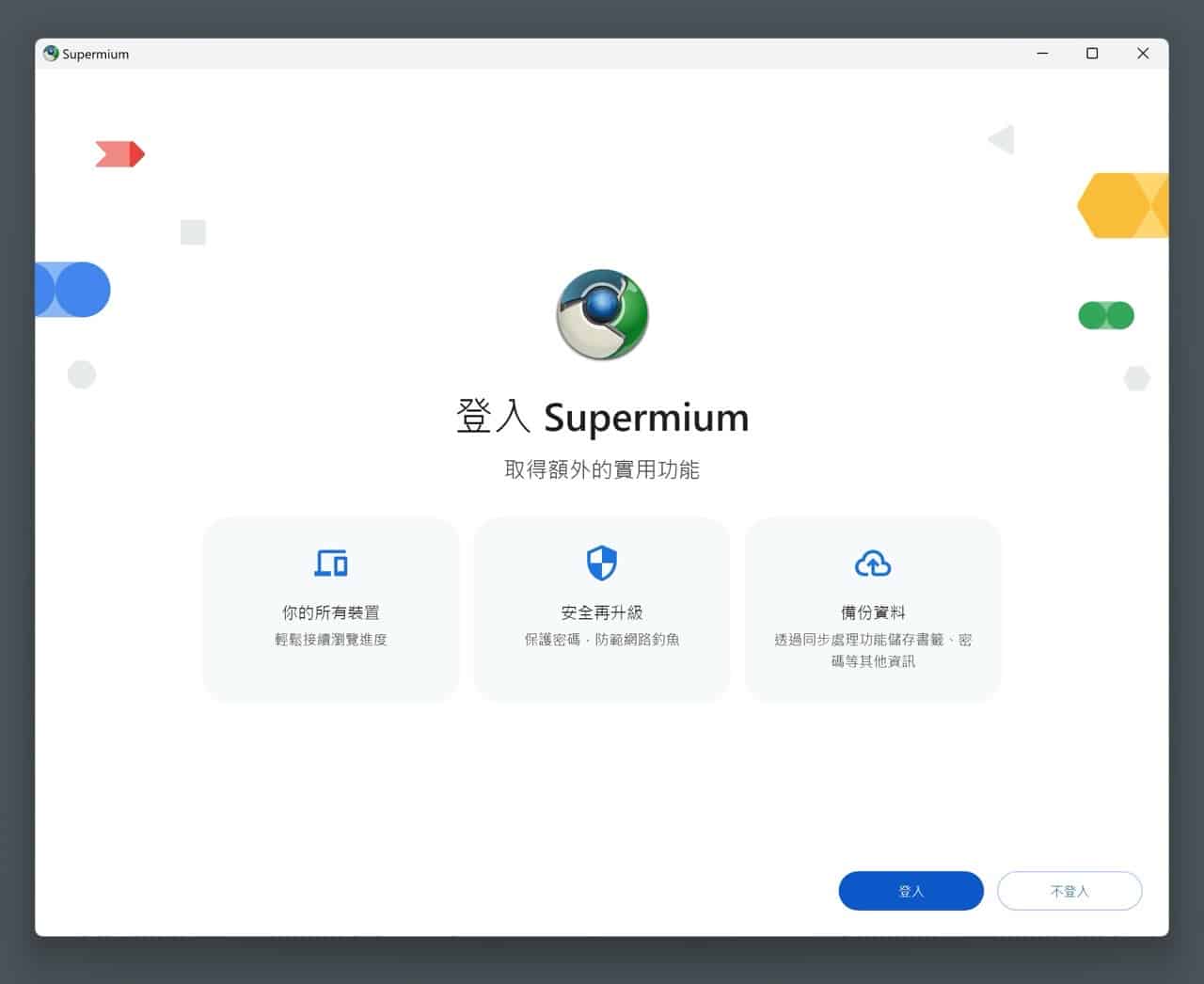Click the green pill-shaped decoration

point(1106,315)
